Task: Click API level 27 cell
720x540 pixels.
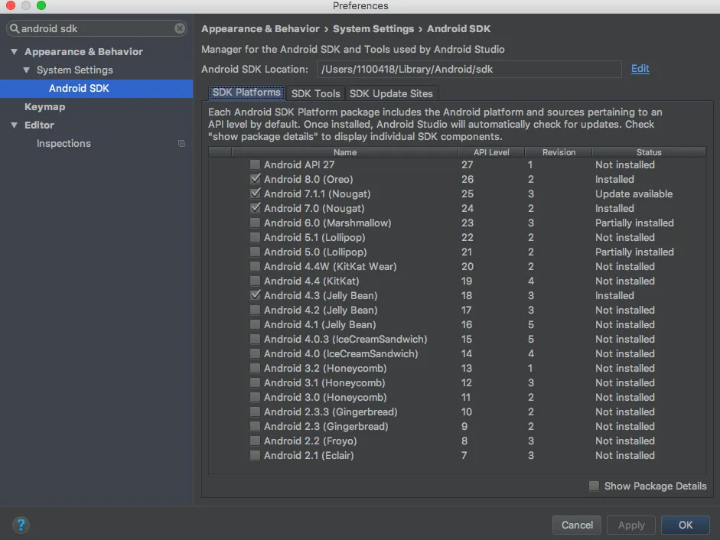Action: (467, 164)
